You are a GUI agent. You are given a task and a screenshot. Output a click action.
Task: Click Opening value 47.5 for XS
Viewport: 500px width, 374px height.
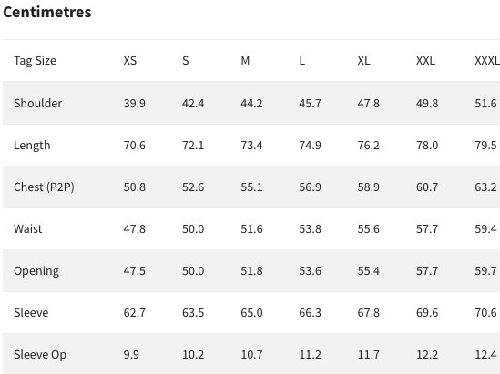135,271
